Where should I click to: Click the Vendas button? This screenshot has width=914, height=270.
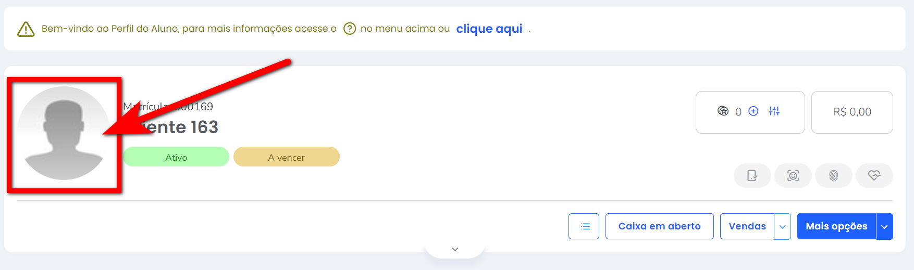(747, 226)
